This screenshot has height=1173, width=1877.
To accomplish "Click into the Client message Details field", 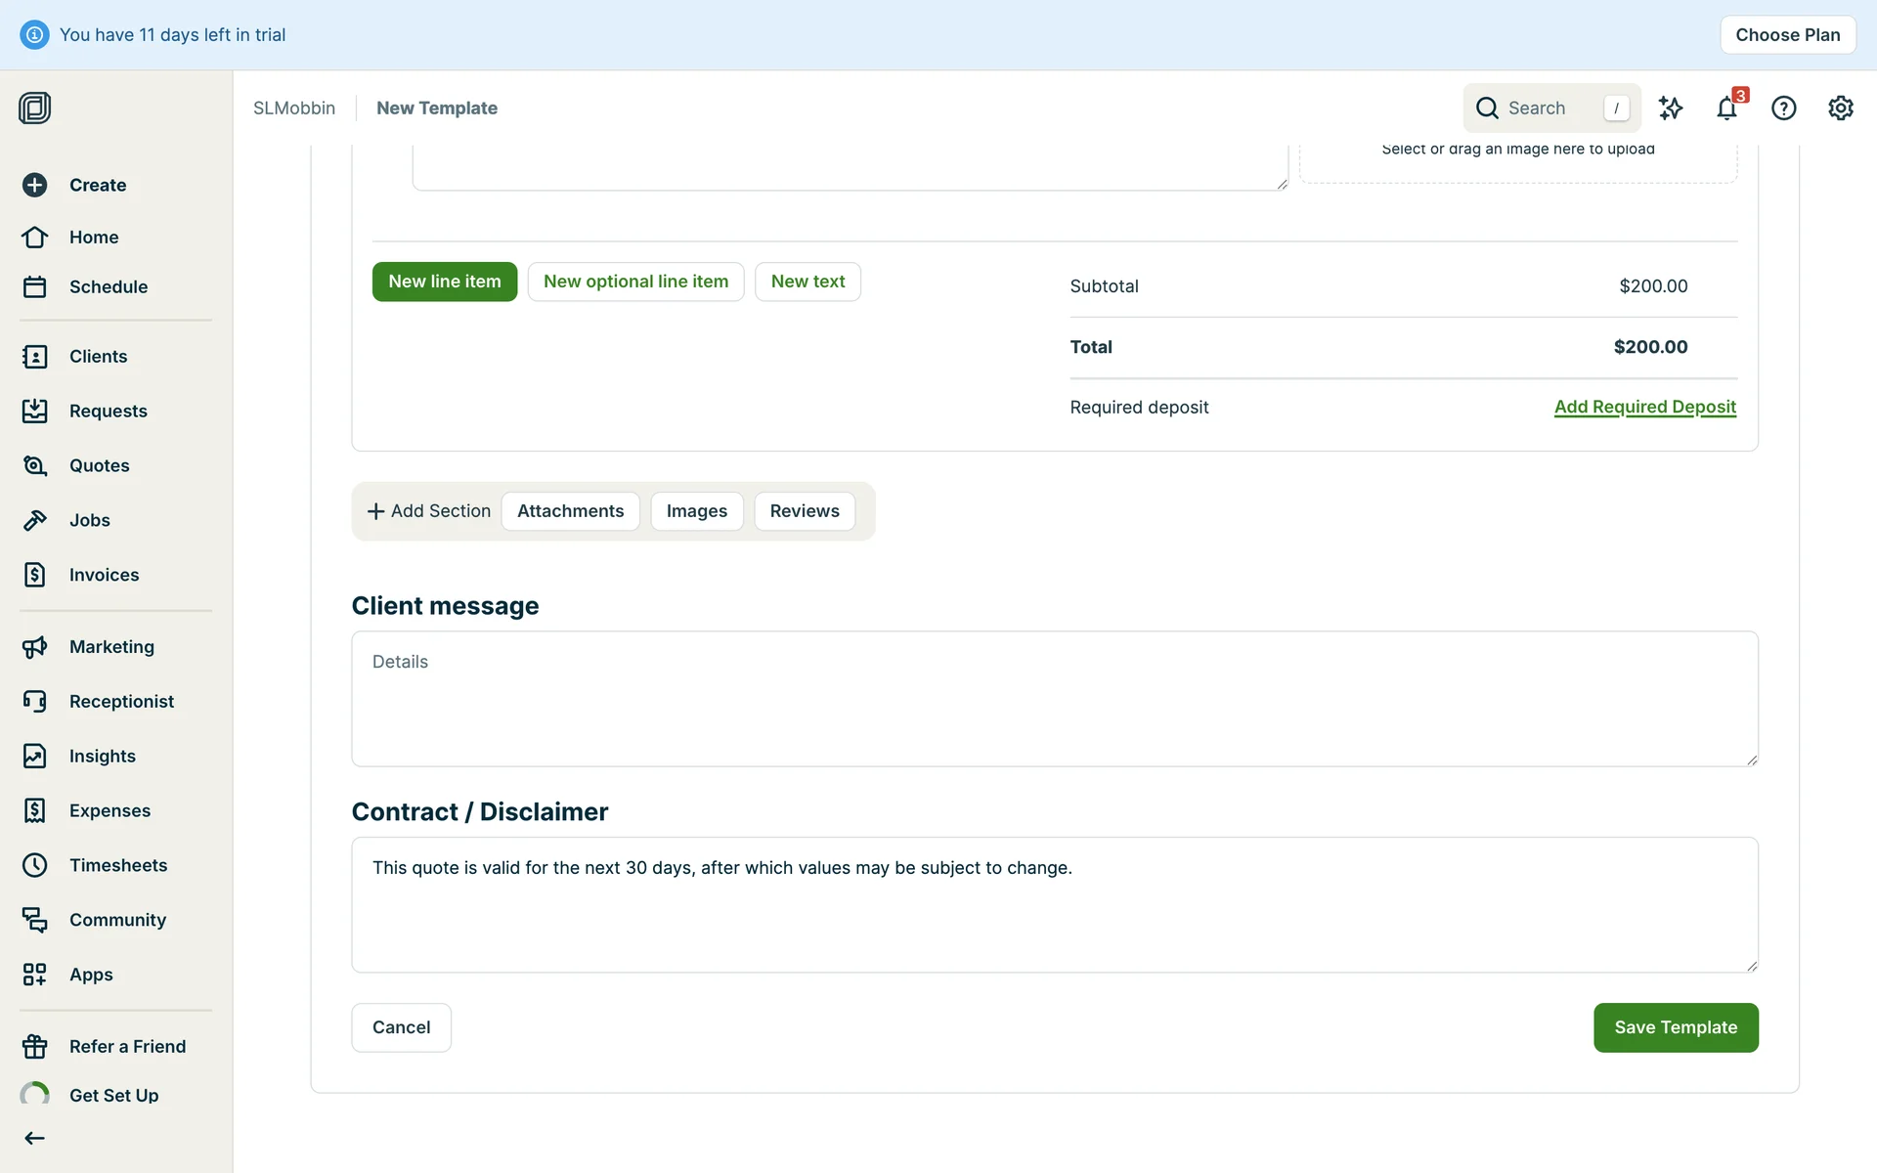I will click(x=1054, y=698).
